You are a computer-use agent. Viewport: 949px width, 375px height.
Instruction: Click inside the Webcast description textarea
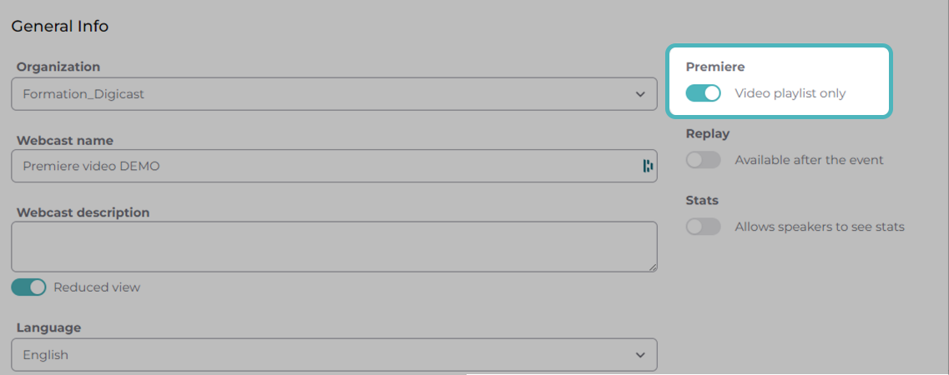pyautogui.click(x=334, y=247)
